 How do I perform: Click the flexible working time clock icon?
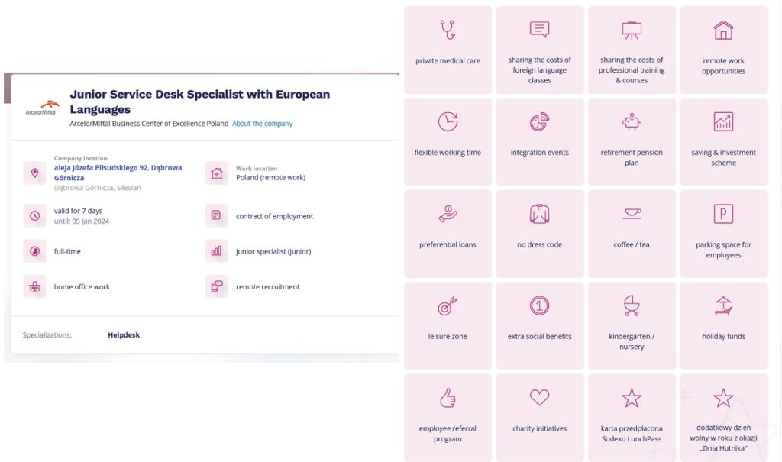tap(448, 122)
